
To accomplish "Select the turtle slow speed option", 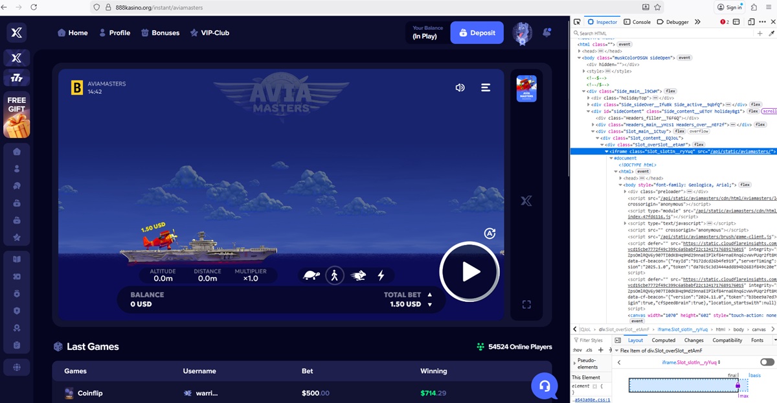I will point(311,275).
